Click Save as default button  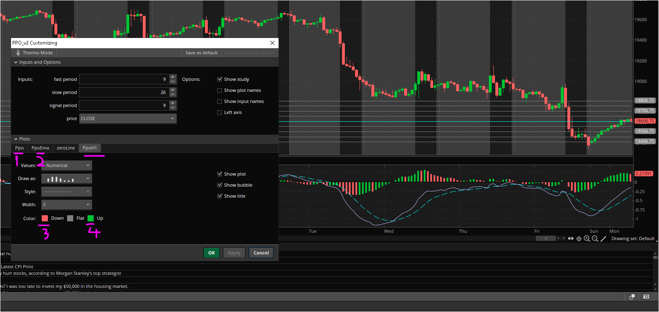(202, 53)
